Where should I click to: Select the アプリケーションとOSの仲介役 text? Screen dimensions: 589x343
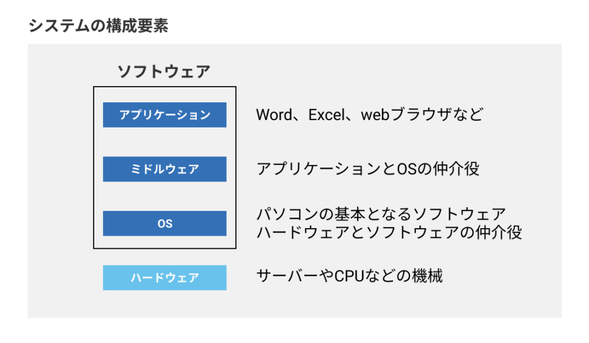tap(368, 169)
